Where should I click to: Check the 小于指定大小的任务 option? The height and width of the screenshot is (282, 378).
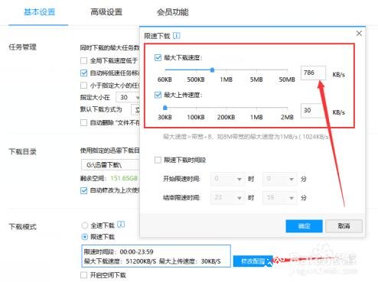pos(83,86)
